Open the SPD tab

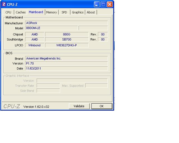64,12
